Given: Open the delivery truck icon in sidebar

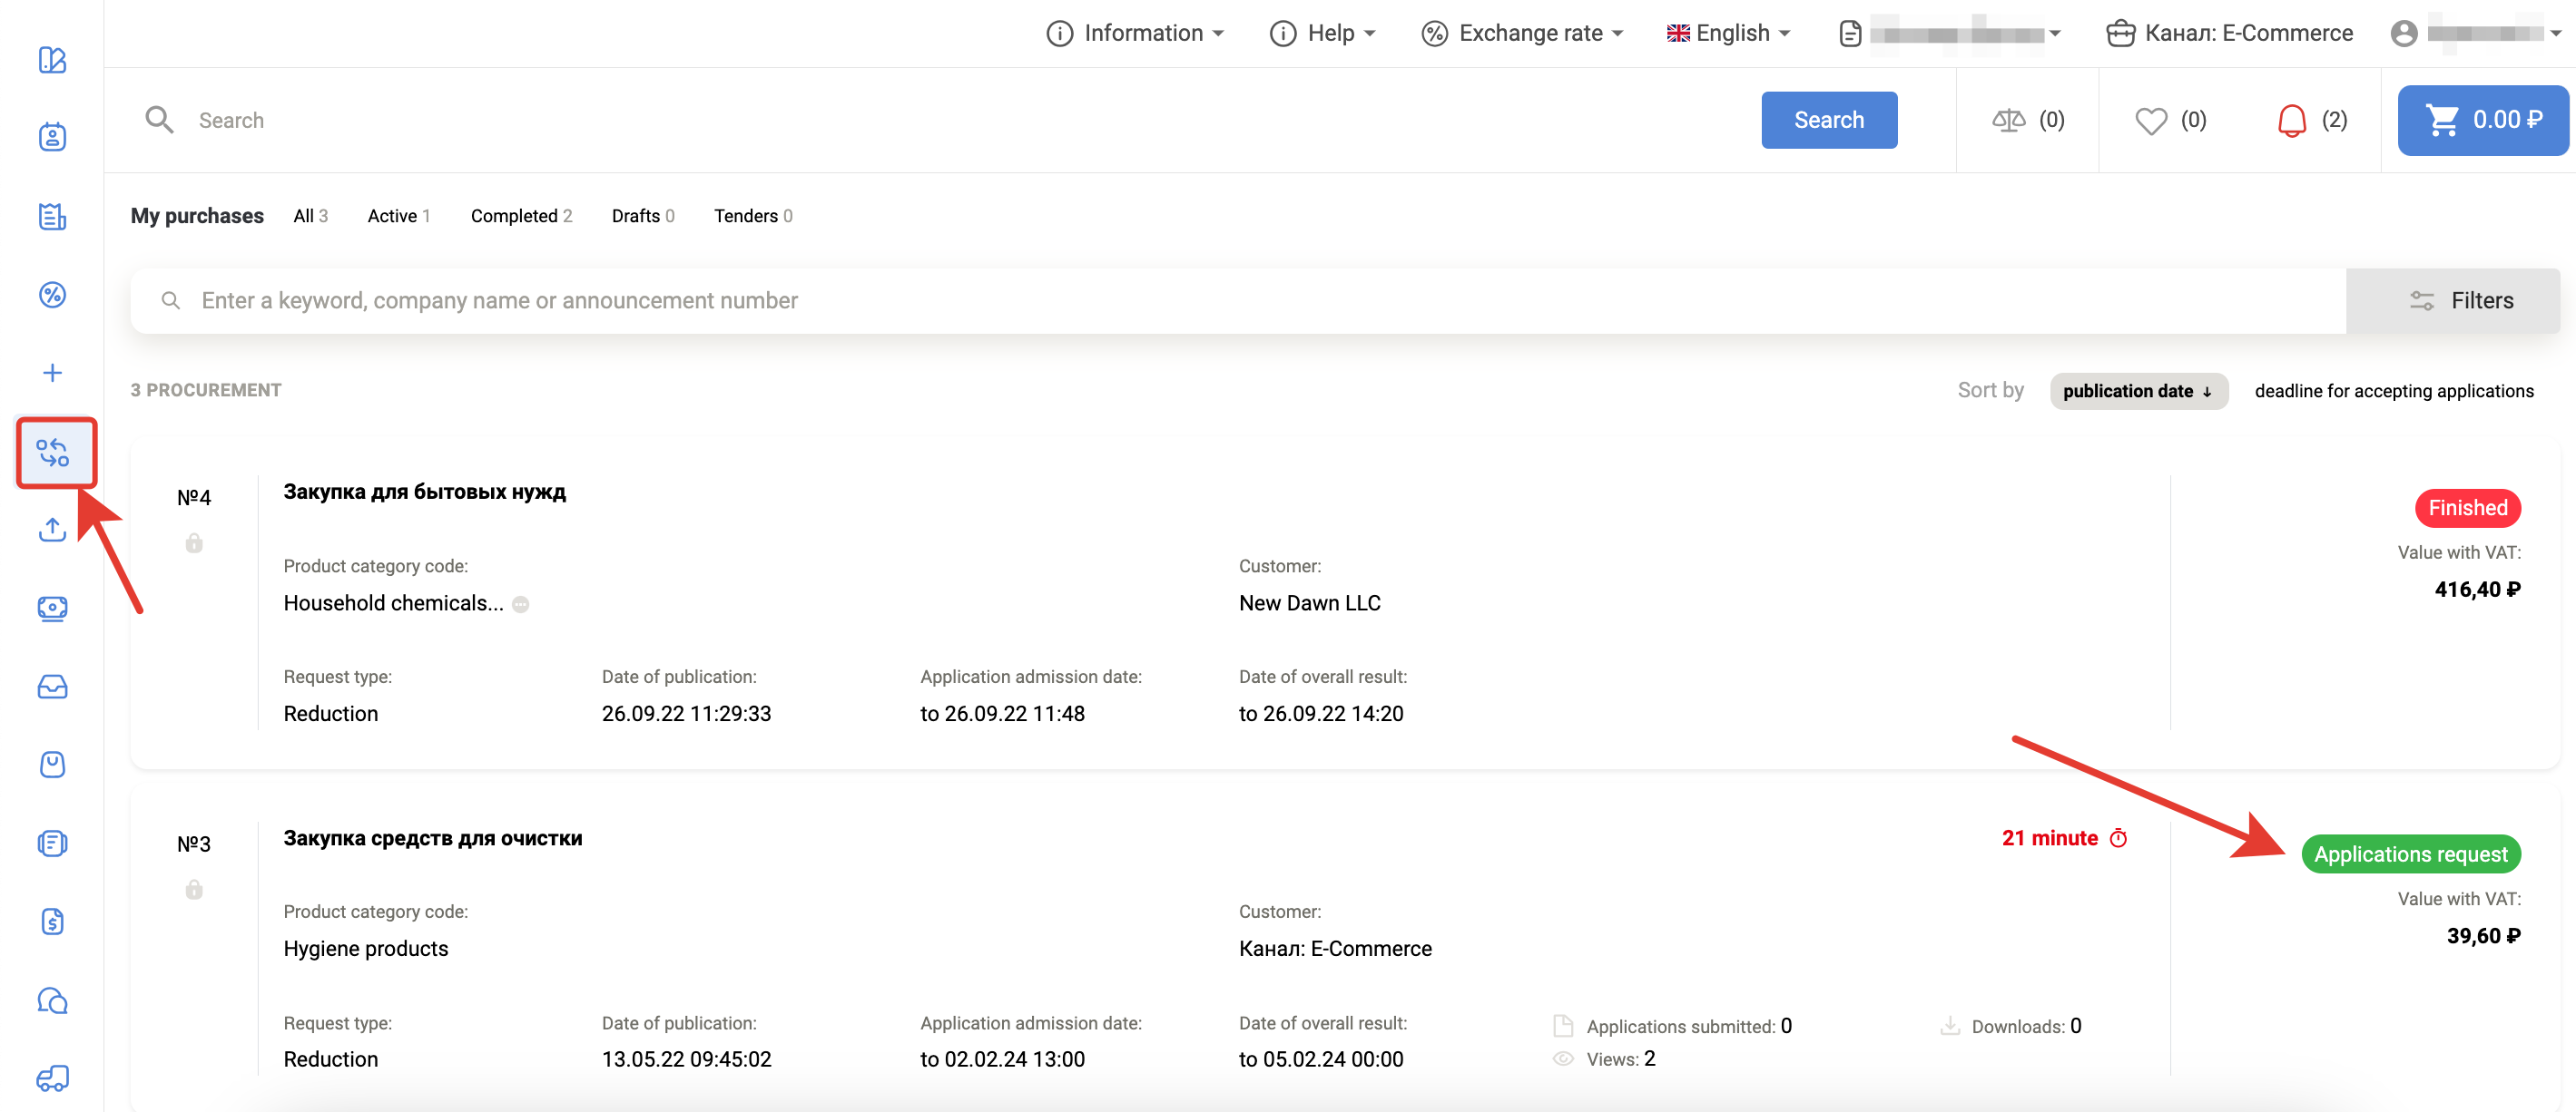Looking at the screenshot, I should [52, 1078].
